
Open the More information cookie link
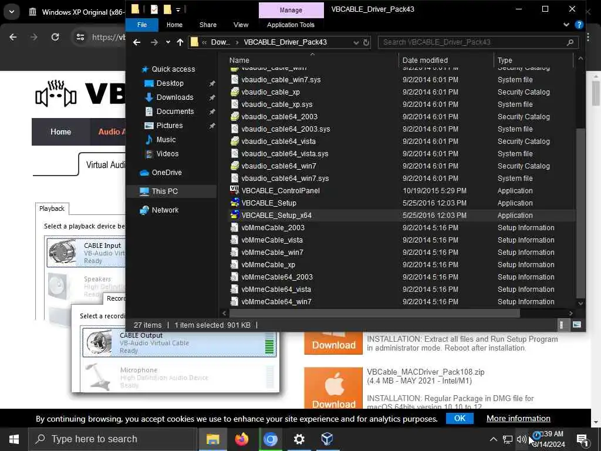click(518, 418)
